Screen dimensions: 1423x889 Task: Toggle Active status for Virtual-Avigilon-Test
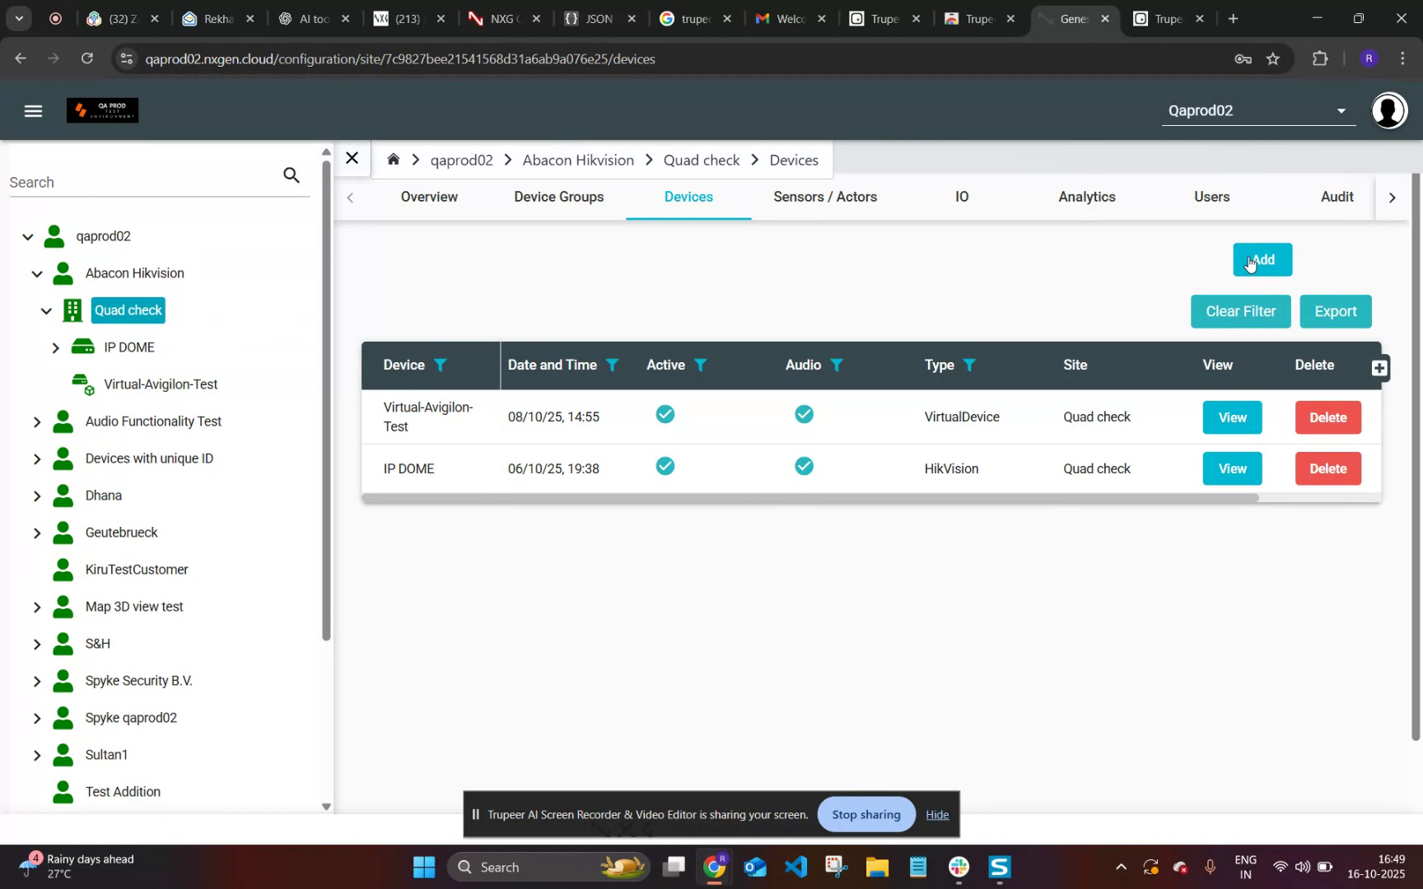(665, 414)
